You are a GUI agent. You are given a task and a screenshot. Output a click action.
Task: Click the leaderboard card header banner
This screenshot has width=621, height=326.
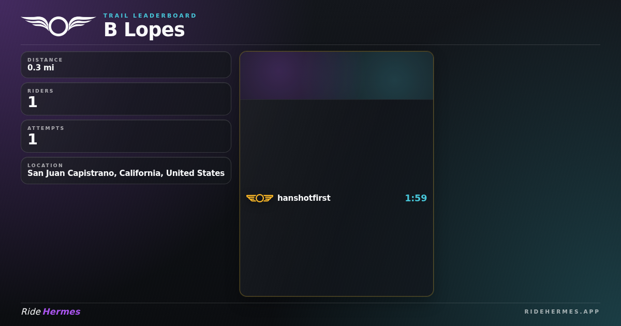tap(336, 76)
